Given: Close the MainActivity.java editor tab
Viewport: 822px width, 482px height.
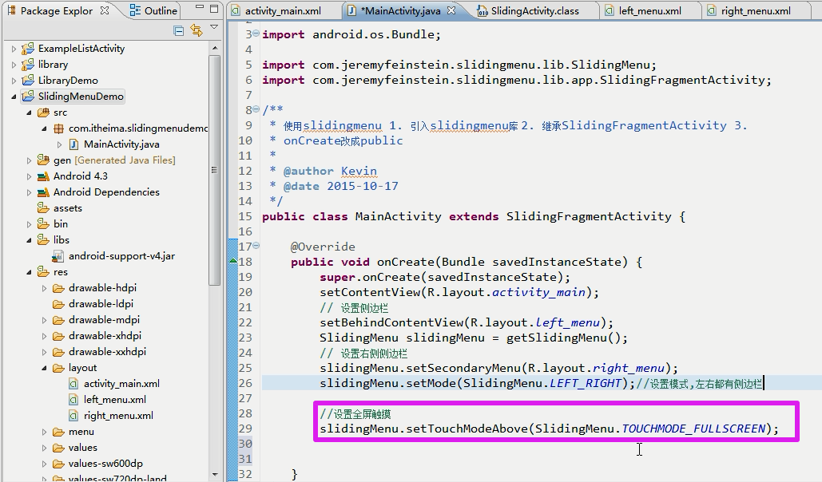Looking at the screenshot, I should (x=451, y=11).
